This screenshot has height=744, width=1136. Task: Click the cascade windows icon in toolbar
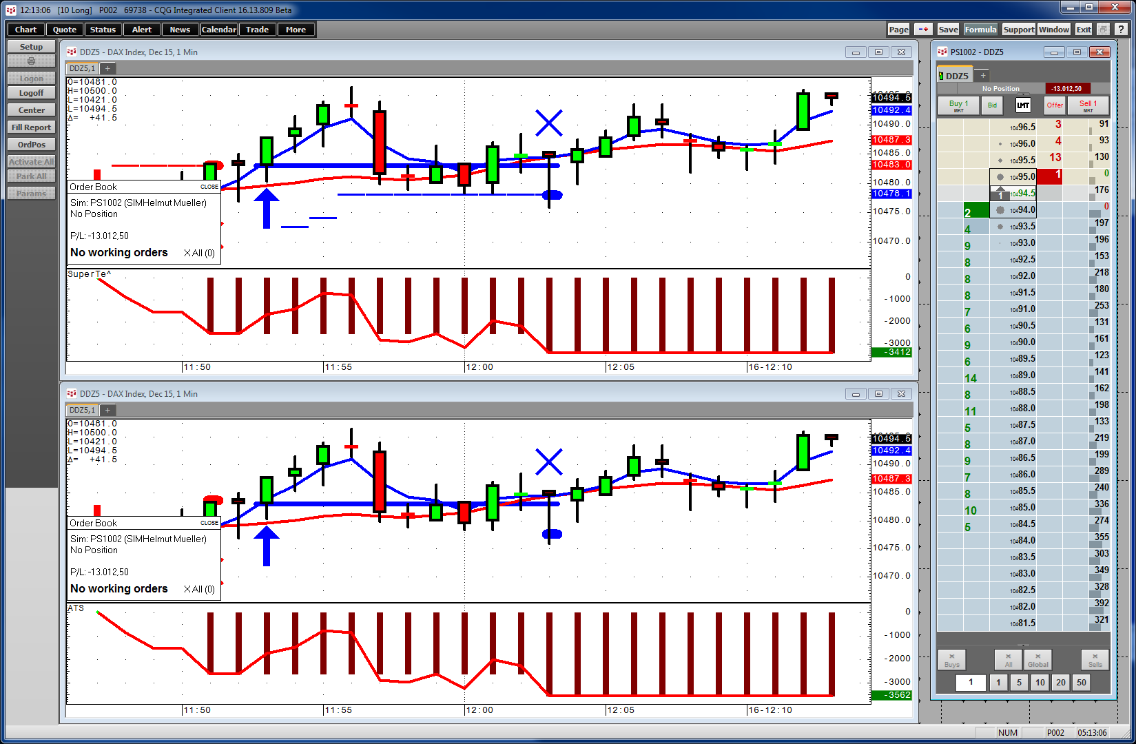click(x=1103, y=30)
